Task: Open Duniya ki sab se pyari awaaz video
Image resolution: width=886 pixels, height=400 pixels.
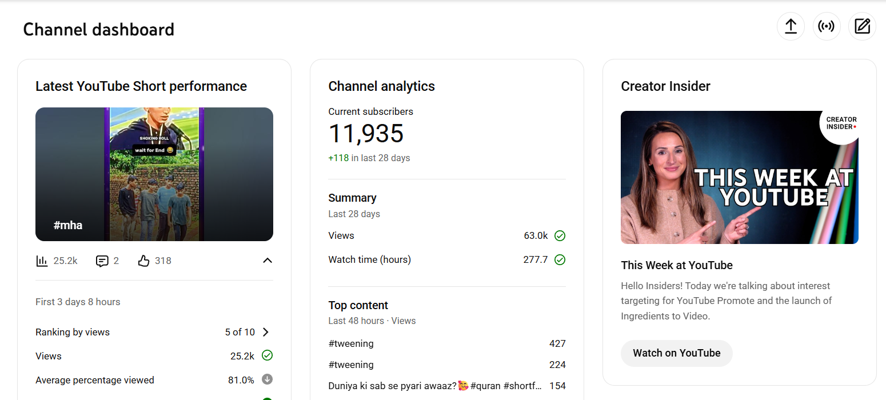Action: pos(434,386)
